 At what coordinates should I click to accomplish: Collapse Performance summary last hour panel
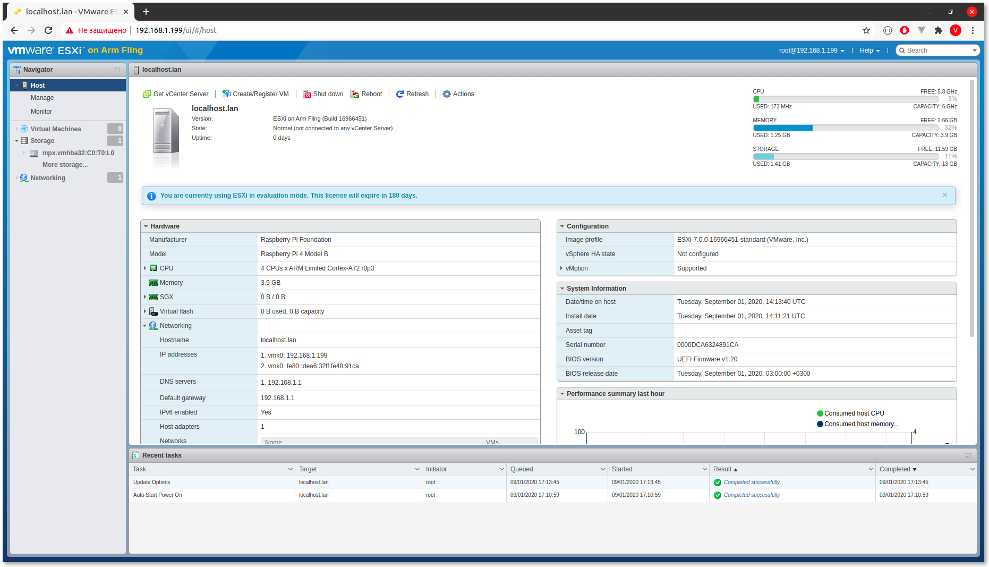point(562,394)
